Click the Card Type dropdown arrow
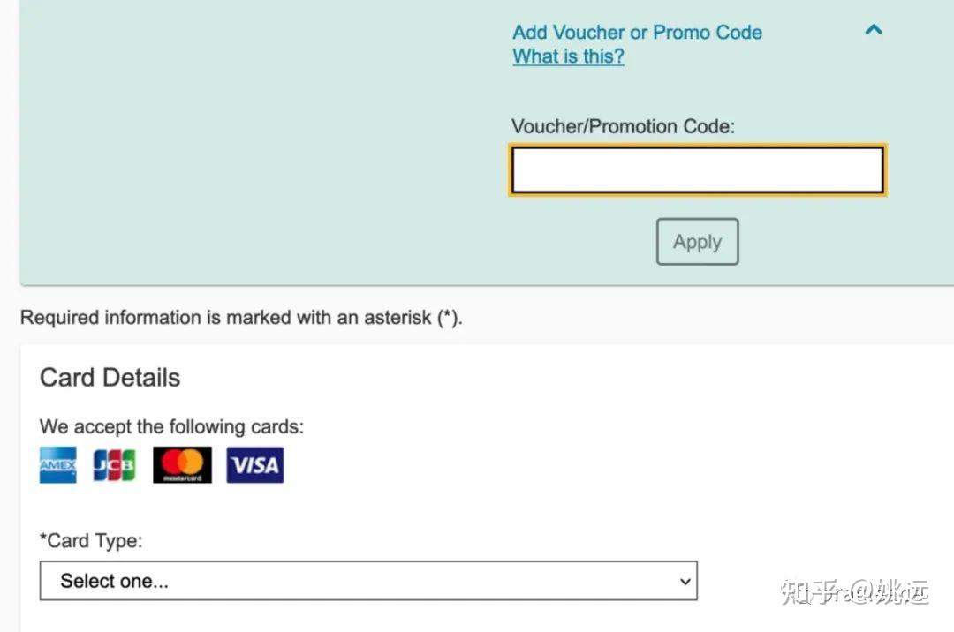Viewport: 954px width, 632px height. 684,581
